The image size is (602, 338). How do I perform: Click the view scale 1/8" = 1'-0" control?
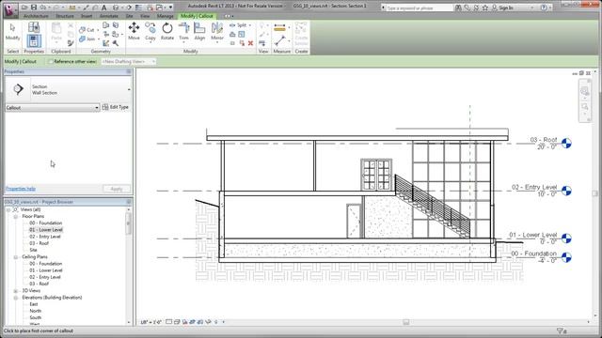coord(150,322)
